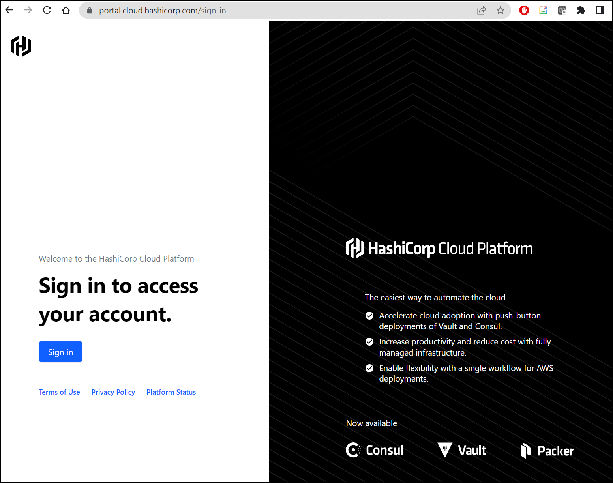
Task: Click the 'Enable flexibility' bullet text
Action: (x=466, y=373)
